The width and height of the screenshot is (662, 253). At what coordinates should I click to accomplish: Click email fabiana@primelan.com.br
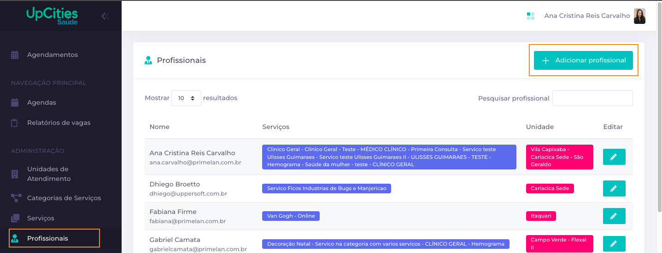pos(188,221)
